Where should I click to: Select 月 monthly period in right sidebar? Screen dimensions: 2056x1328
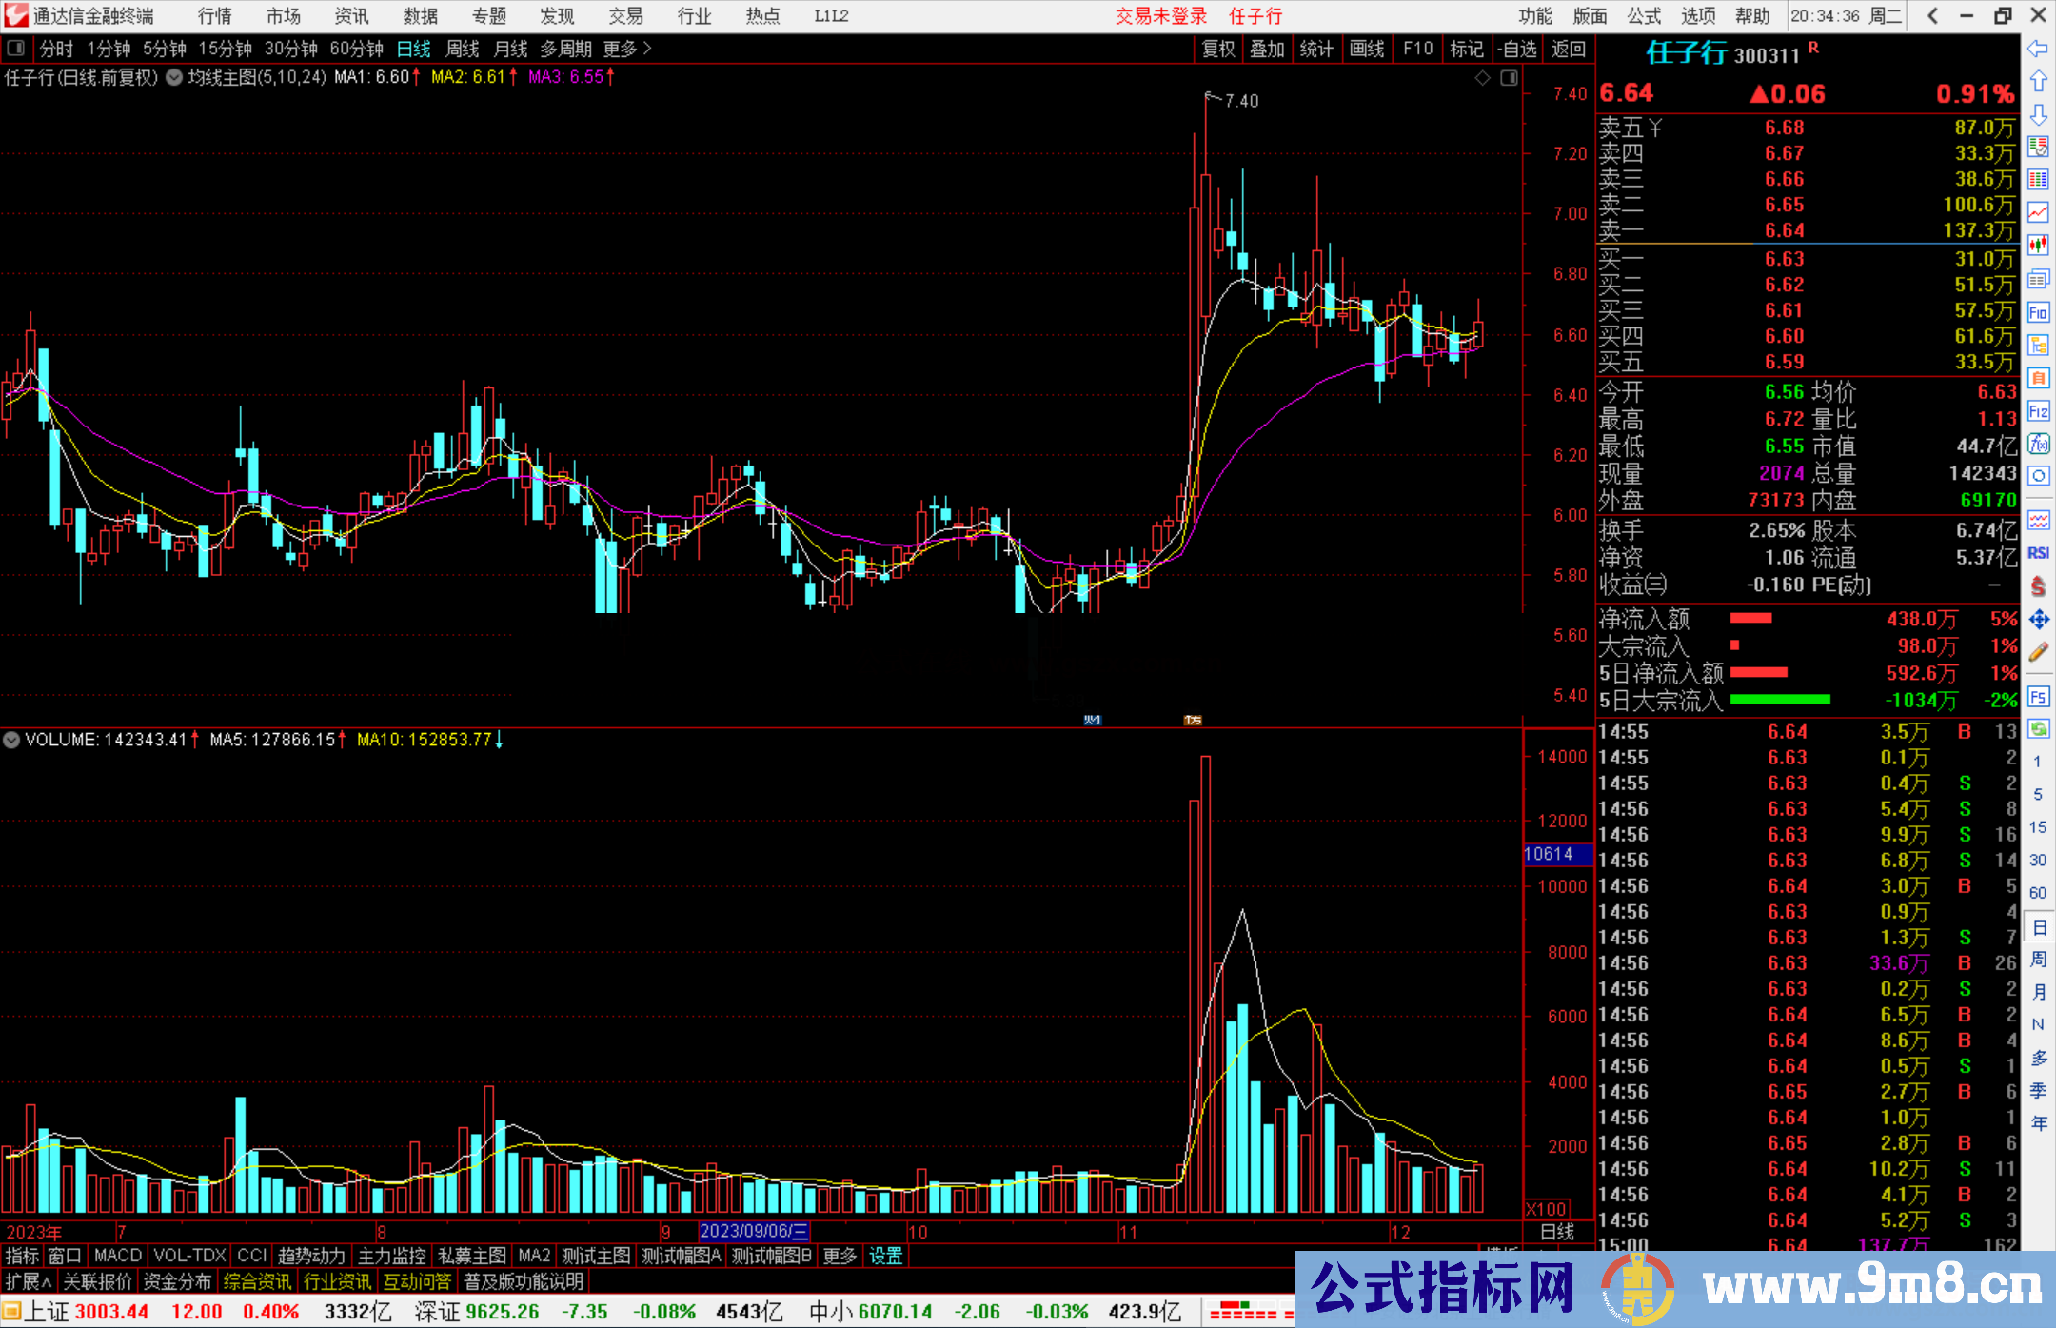pyautogui.click(x=2038, y=992)
